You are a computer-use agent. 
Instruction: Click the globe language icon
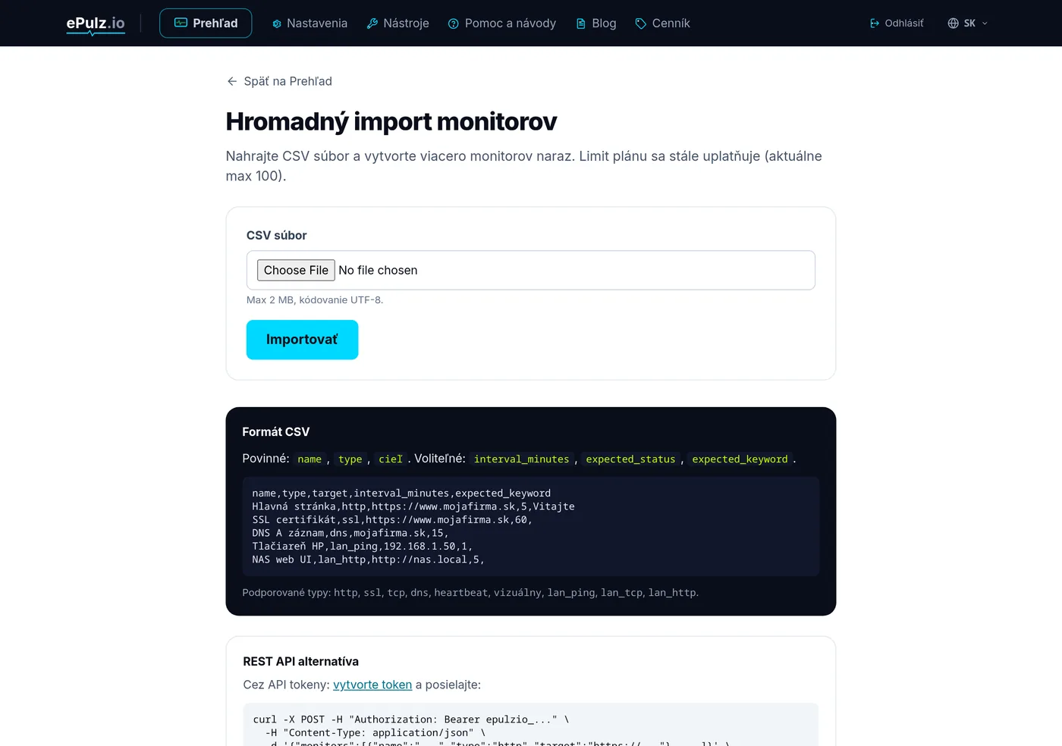(954, 24)
